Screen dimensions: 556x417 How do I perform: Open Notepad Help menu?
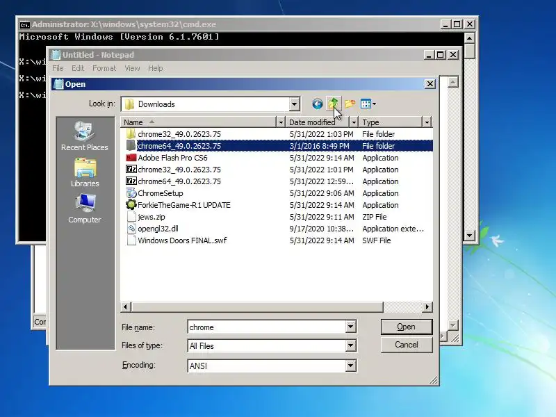(155, 68)
